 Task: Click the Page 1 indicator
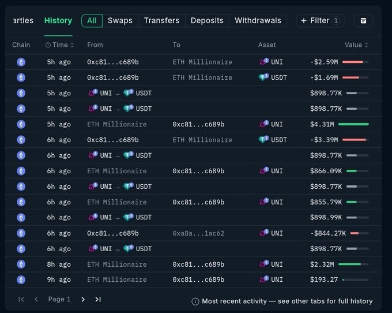tap(59, 299)
